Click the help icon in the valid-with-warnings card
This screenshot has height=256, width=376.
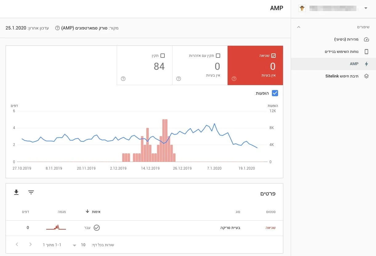pos(178,79)
